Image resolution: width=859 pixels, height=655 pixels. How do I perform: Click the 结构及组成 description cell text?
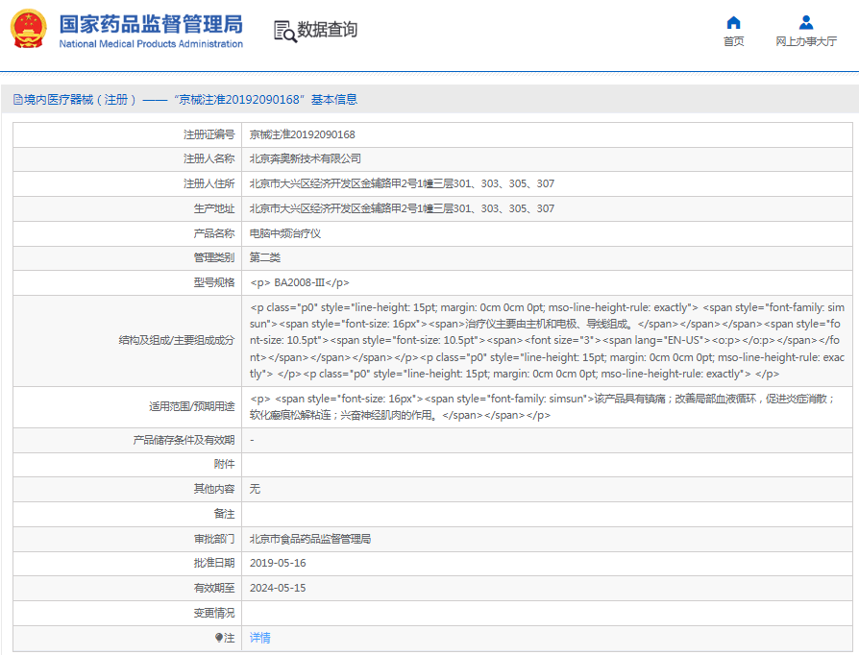pyautogui.click(x=547, y=341)
